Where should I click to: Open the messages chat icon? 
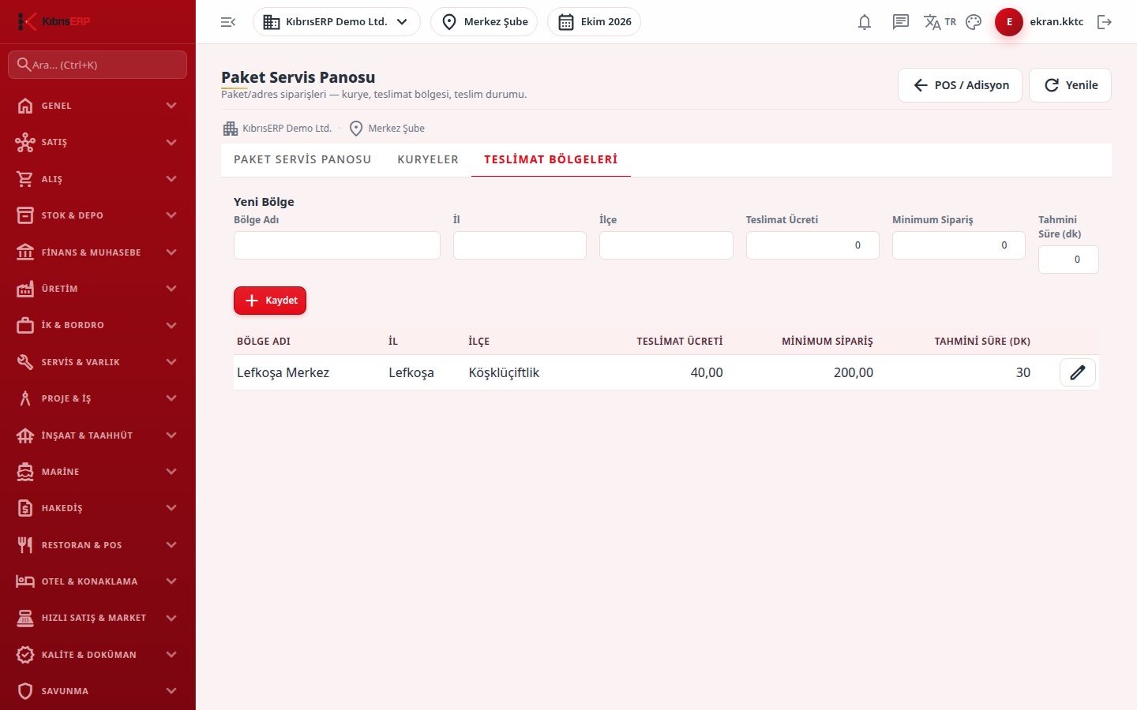(x=901, y=22)
